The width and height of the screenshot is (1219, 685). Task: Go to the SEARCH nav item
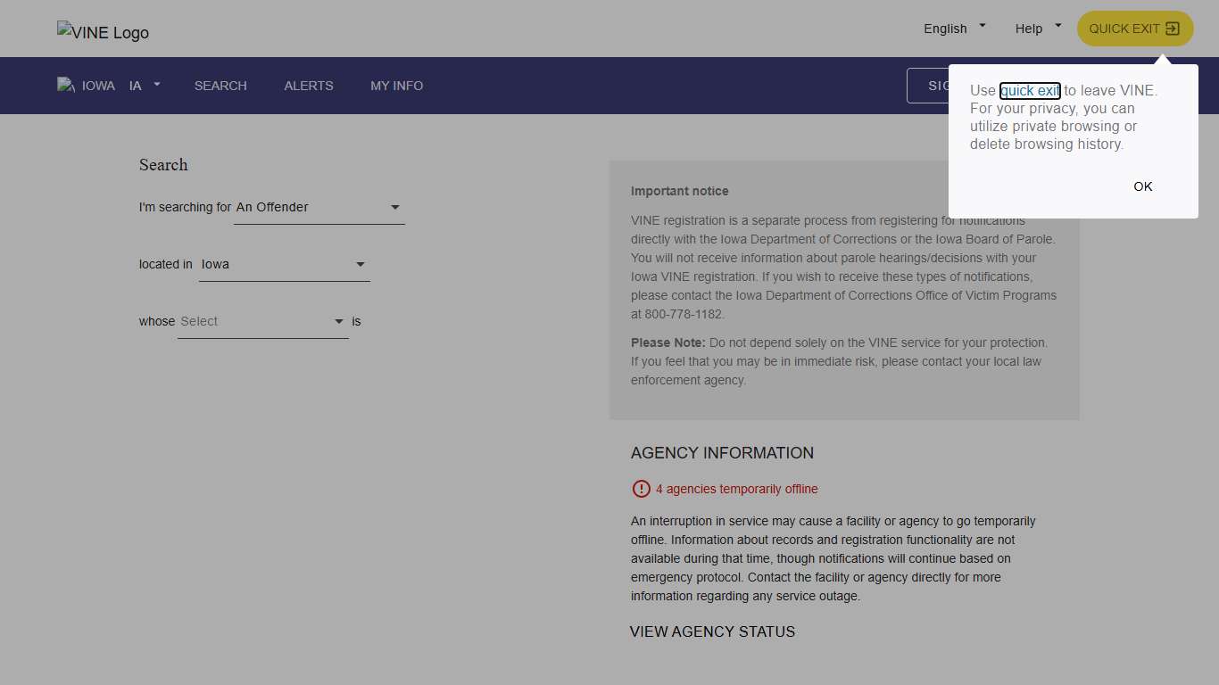pyautogui.click(x=220, y=86)
